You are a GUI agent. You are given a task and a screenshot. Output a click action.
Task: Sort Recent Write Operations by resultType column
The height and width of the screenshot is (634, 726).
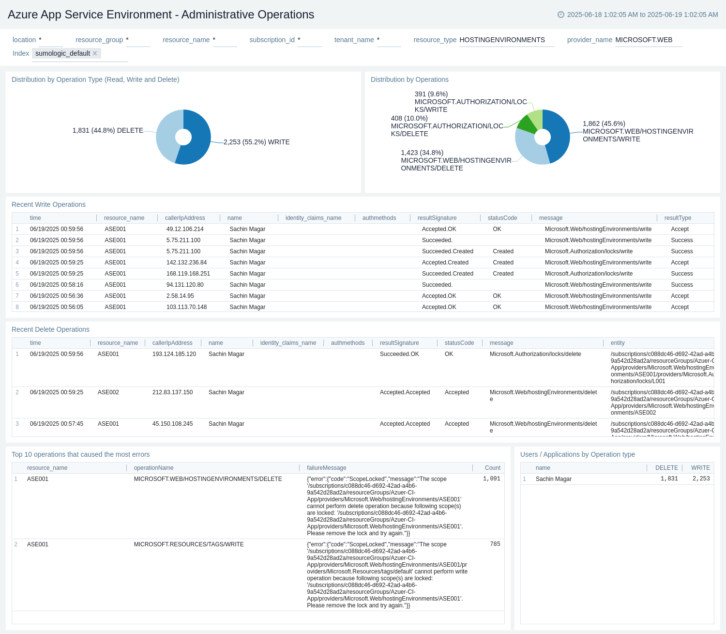[678, 218]
